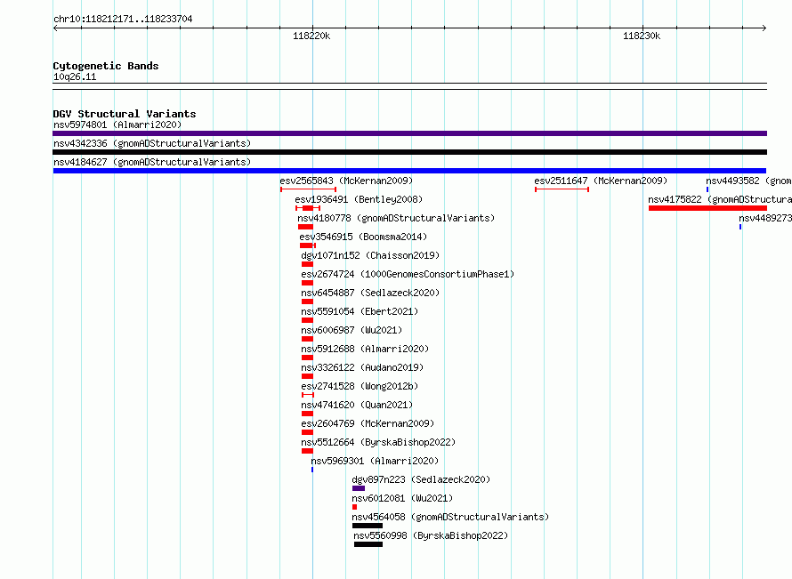Screen dimensions: 792x579
Task: Open esv2565843 (McKernan2009) variant
Action: 346,181
